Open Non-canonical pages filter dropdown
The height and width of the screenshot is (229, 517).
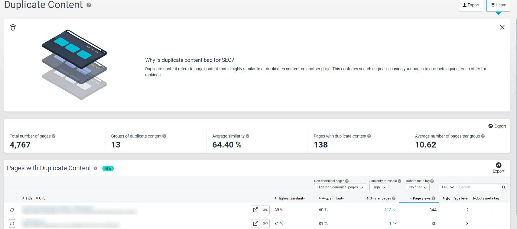[x=340, y=187]
